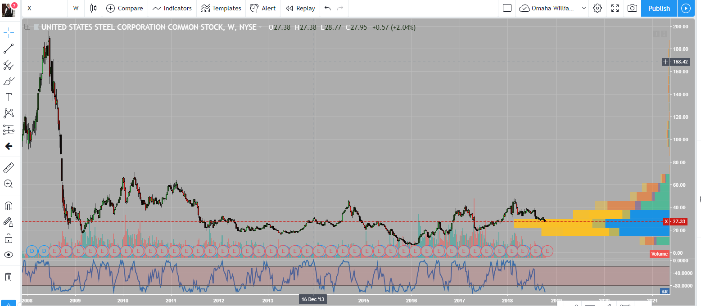
Task: Open the chart patterns tool
Action: click(9, 113)
